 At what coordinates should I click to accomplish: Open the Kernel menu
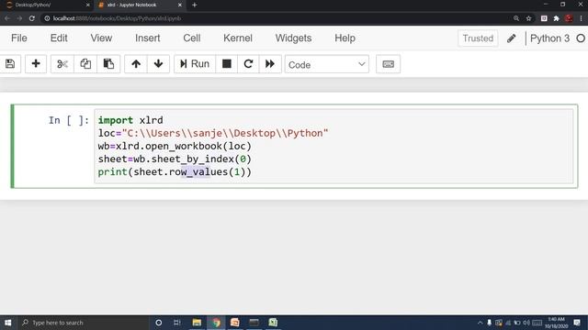(x=238, y=38)
